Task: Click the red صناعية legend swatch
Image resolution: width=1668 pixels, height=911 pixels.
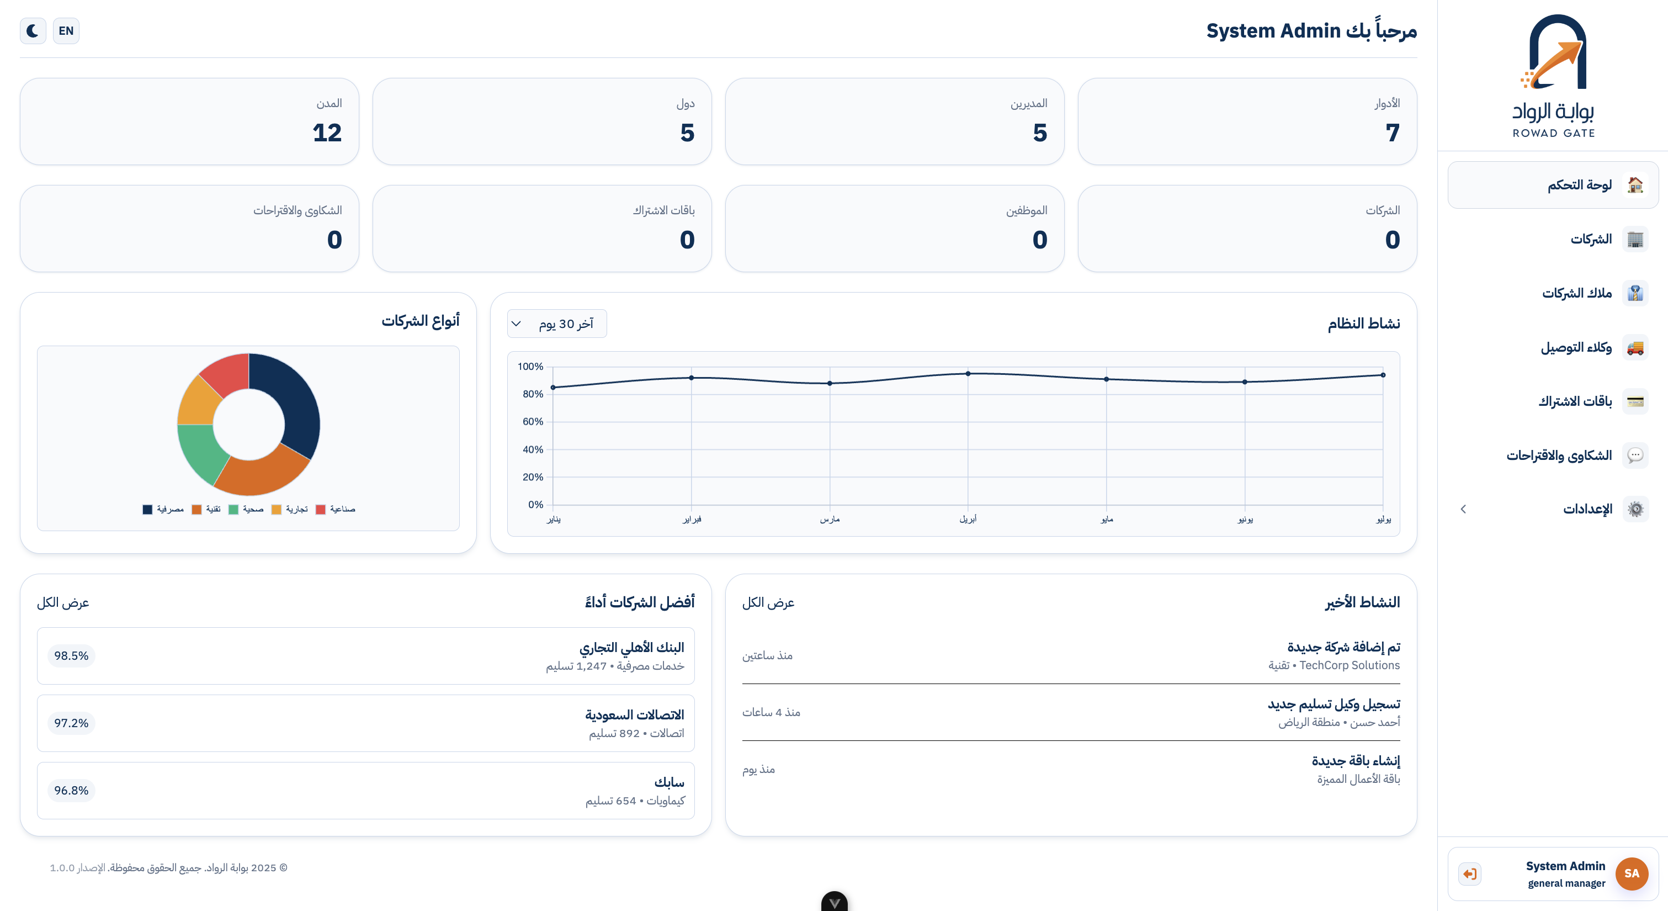Action: [x=320, y=509]
